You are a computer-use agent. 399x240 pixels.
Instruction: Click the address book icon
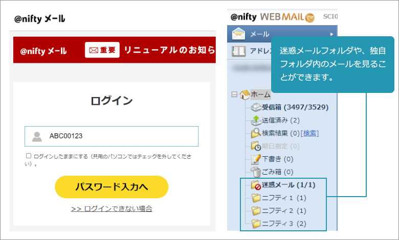tap(239, 51)
